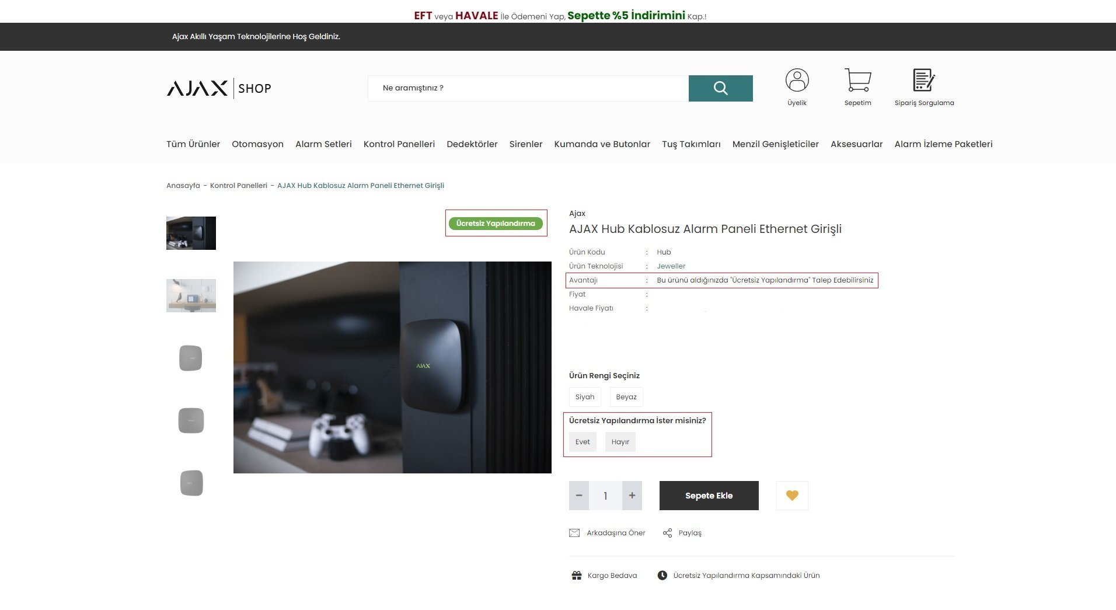Increase quantity with the plus button

click(632, 496)
